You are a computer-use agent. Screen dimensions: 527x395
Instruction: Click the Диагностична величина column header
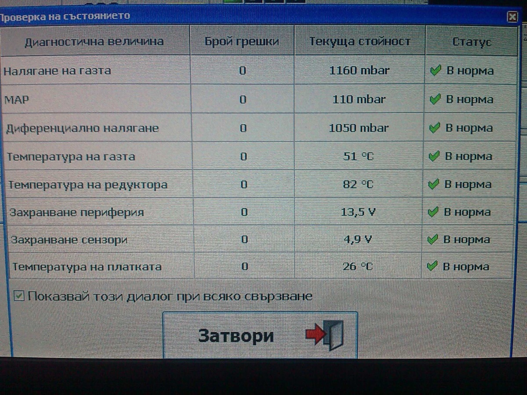click(x=94, y=42)
